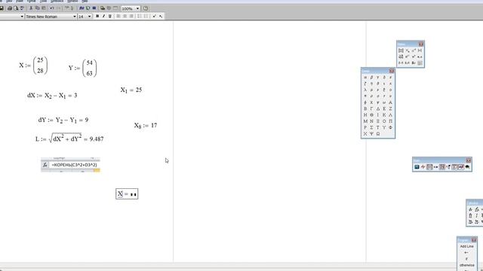Expand the zoom 100% dropdown

coord(137,8)
